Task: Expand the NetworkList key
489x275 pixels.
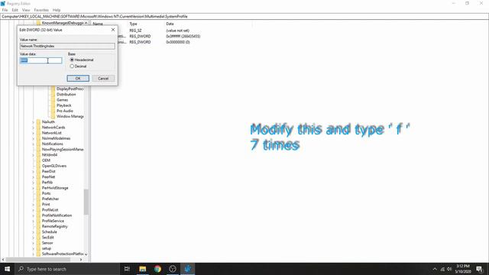Action: pyautogui.click(x=34, y=133)
